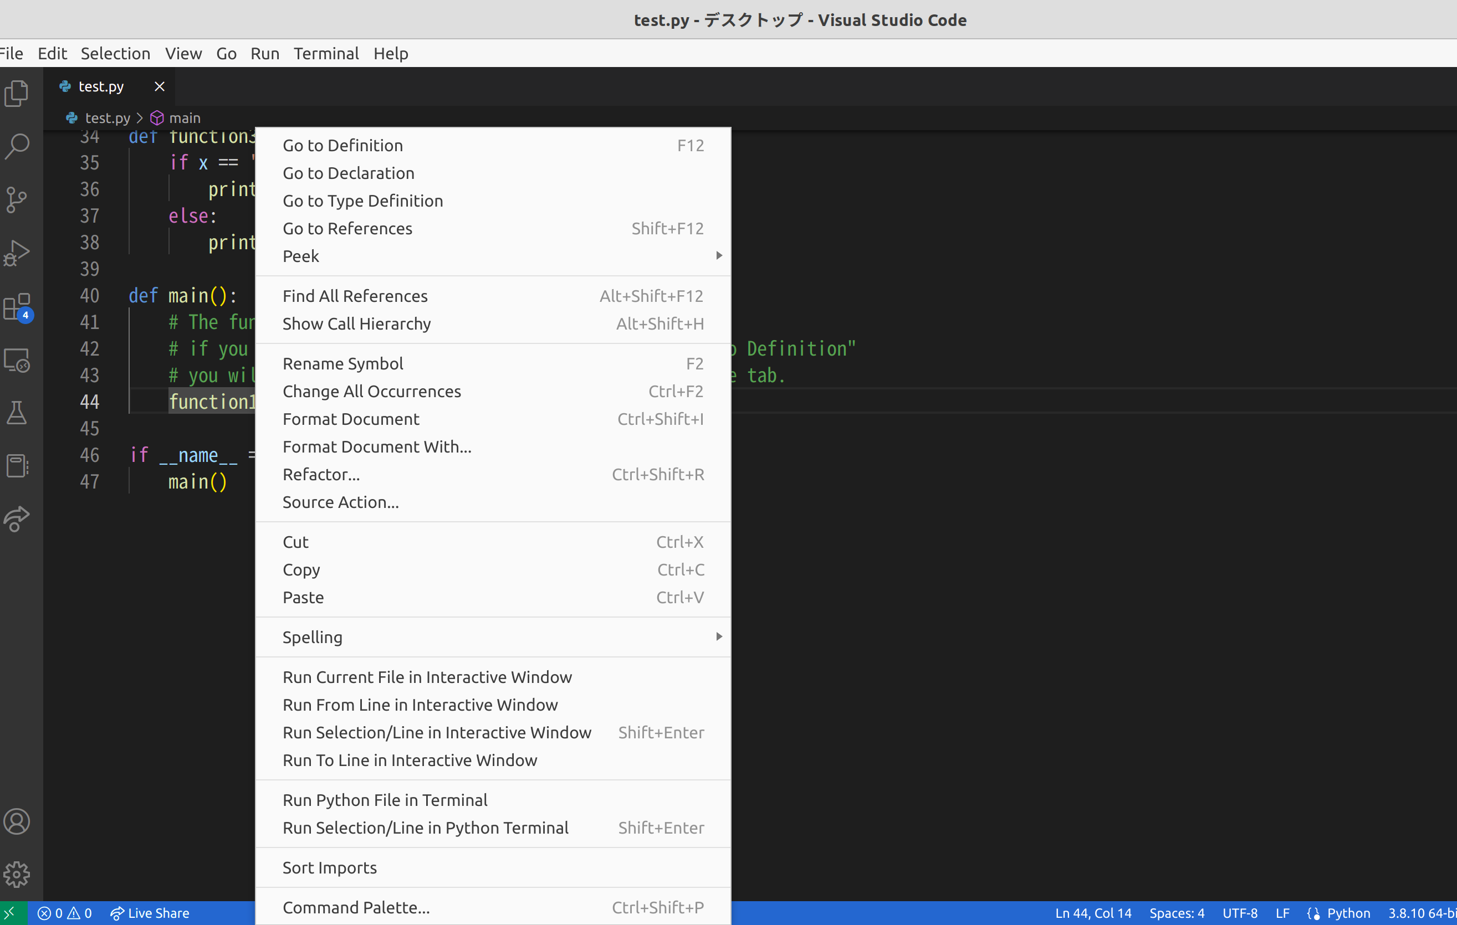Select Python language mode in status bar
The width and height of the screenshot is (1457, 925).
(x=1347, y=913)
